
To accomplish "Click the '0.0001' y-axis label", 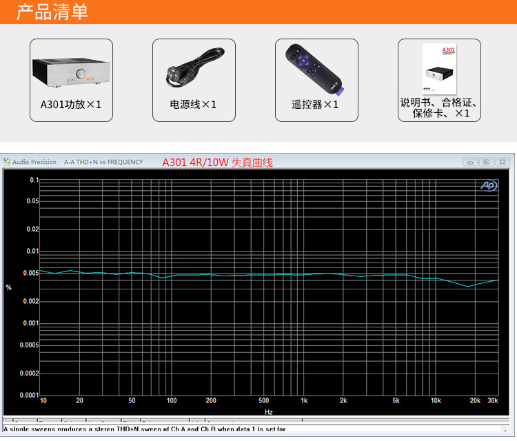I will coord(29,395).
